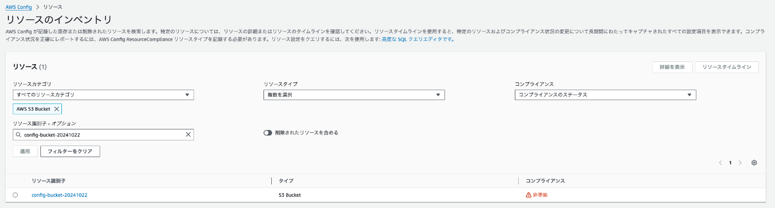Click the リソースタイムライン button
Image resolution: width=775 pixels, height=208 pixels.
[x=727, y=67]
